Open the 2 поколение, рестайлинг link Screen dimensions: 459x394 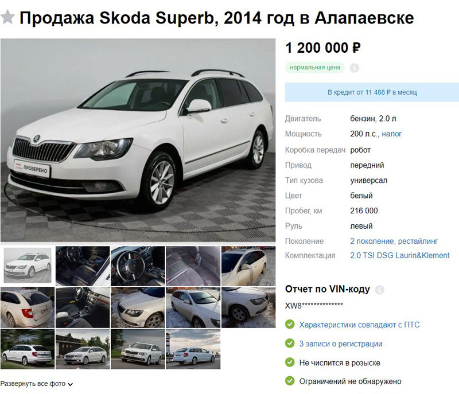394,241
